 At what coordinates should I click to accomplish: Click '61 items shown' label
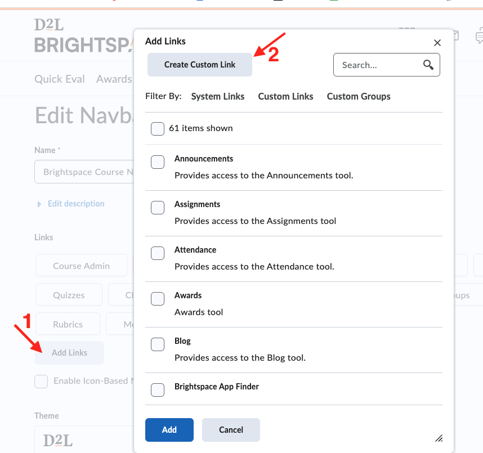click(201, 128)
